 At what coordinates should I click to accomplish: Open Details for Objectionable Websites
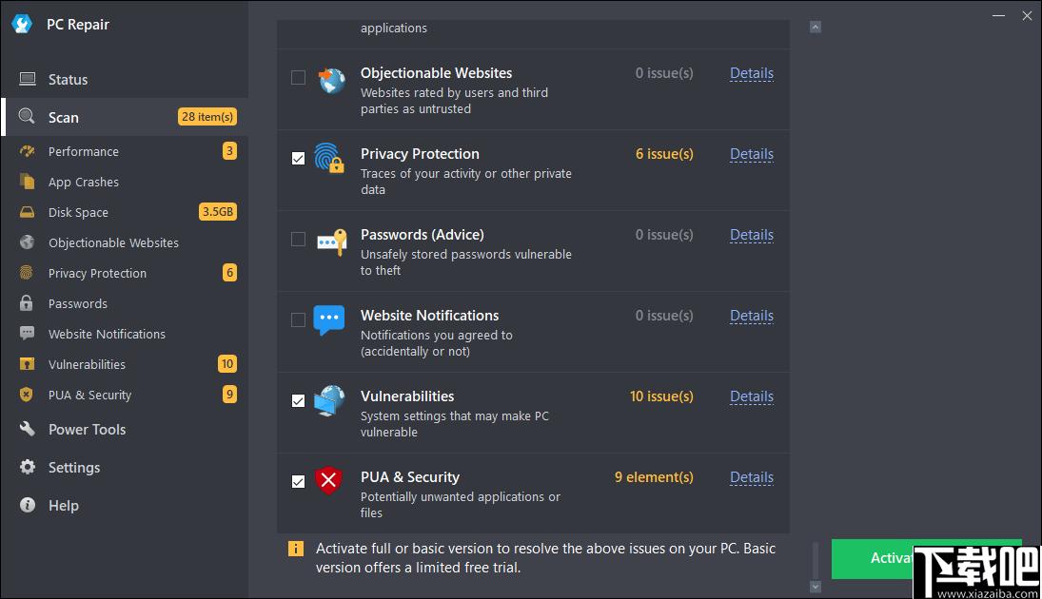(x=752, y=73)
